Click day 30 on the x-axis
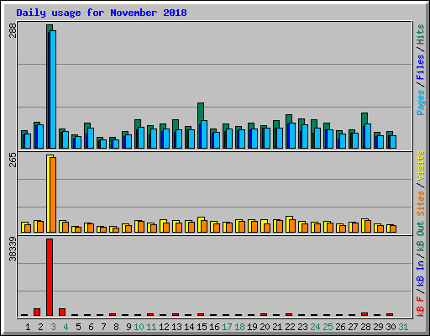The width and height of the screenshot is (430, 336). point(391,327)
